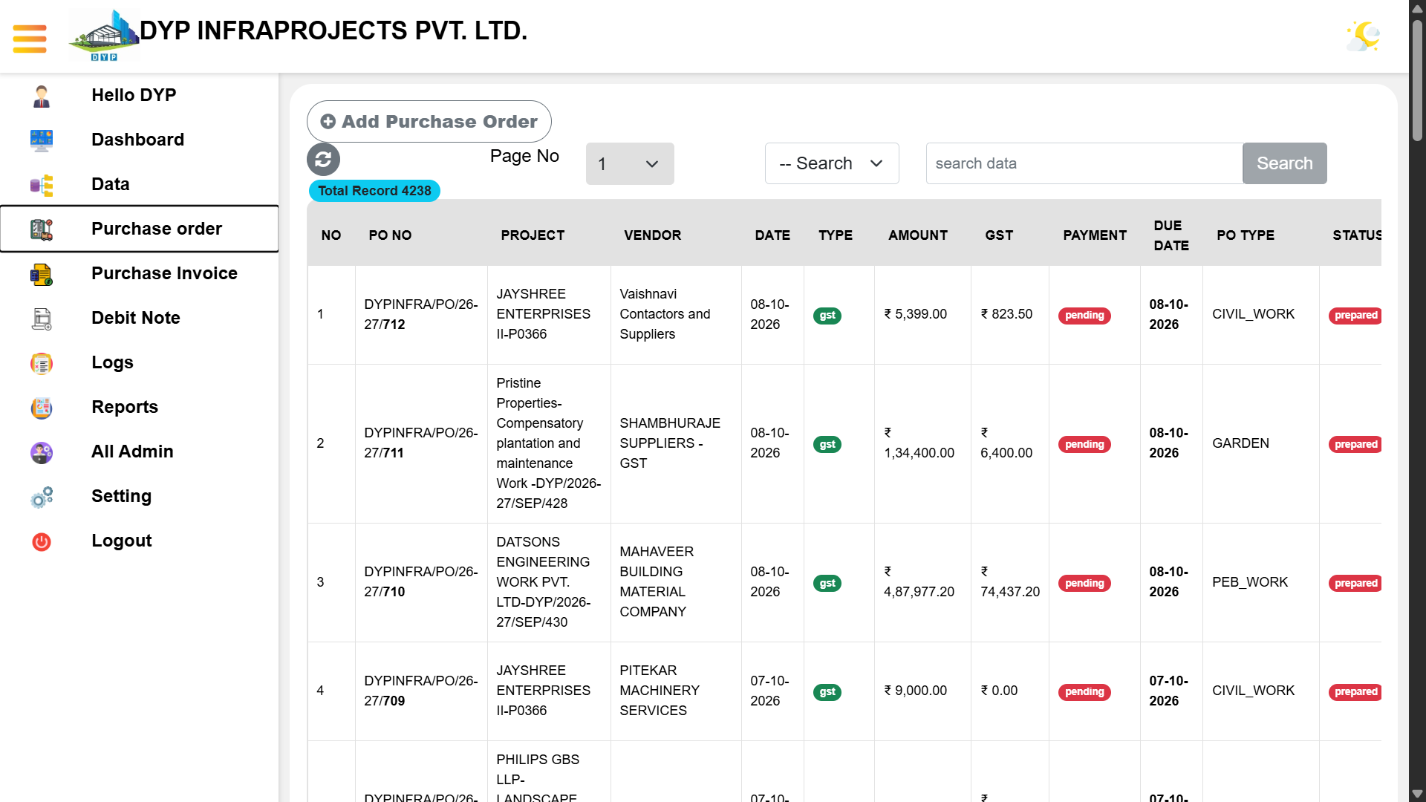The image size is (1426, 802).
Task: Toggle dark mode moon icon
Action: [x=1364, y=36]
